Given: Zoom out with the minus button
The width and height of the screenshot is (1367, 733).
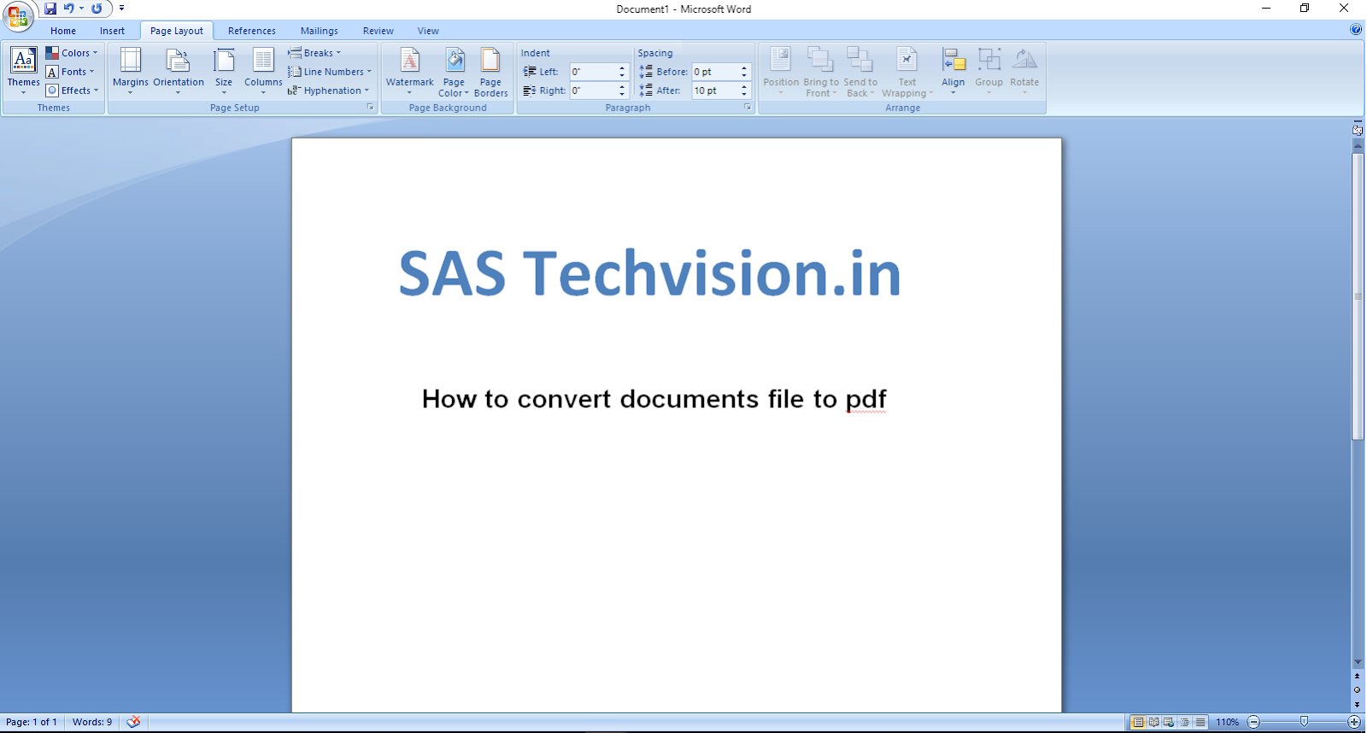Looking at the screenshot, I should pos(1253,722).
